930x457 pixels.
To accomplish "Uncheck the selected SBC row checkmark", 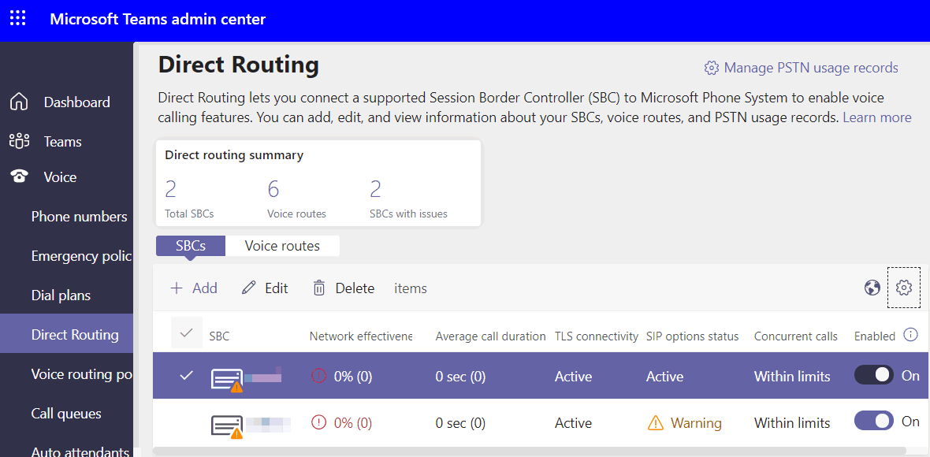I will click(x=186, y=375).
